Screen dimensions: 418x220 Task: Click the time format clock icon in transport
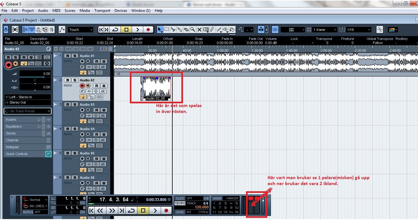pyautogui.click(x=169, y=199)
